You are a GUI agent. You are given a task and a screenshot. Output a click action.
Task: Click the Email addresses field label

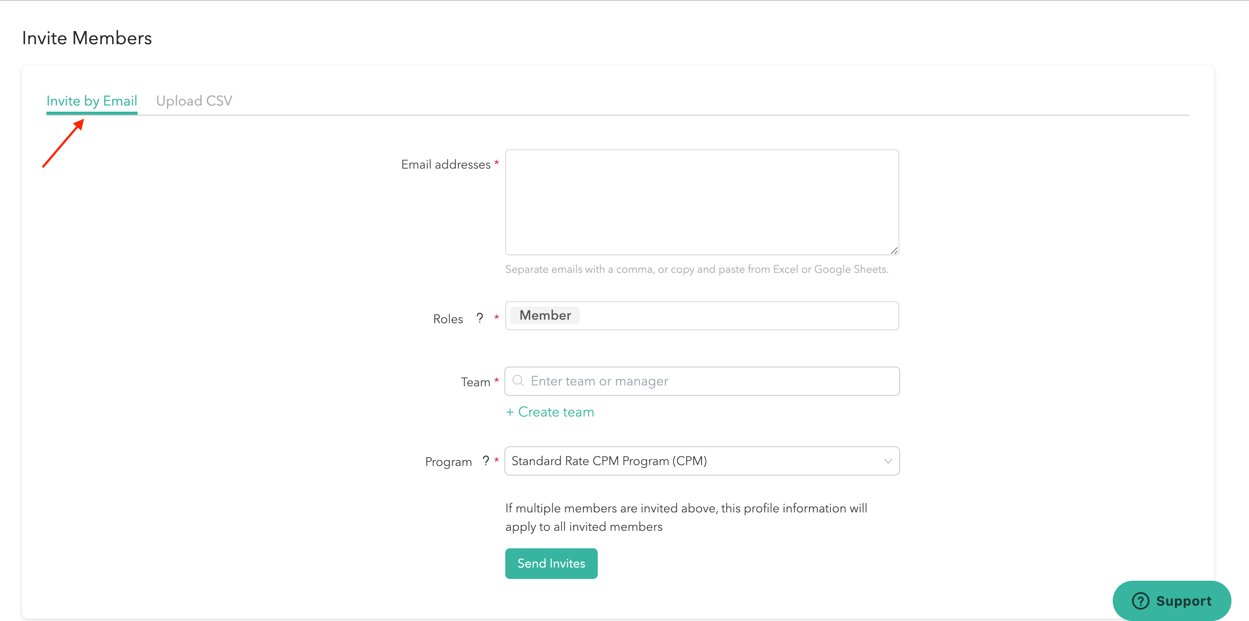pyautogui.click(x=446, y=165)
